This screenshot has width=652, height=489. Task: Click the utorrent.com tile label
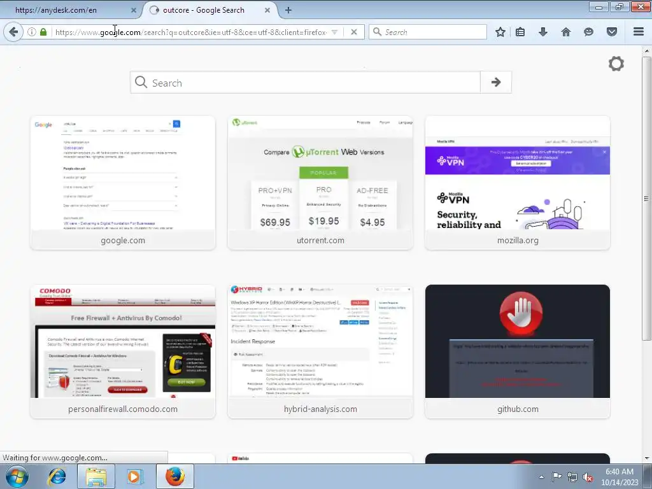[320, 240]
